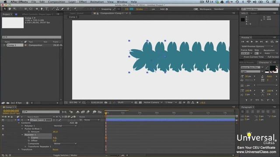This screenshot has height=157, width=280.
Task: Click the Frame Blending icon in timeline
Action: pos(83,112)
